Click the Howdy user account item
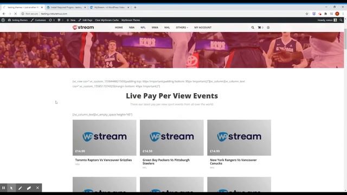Screen dimensions: 347x195 pos(327,20)
